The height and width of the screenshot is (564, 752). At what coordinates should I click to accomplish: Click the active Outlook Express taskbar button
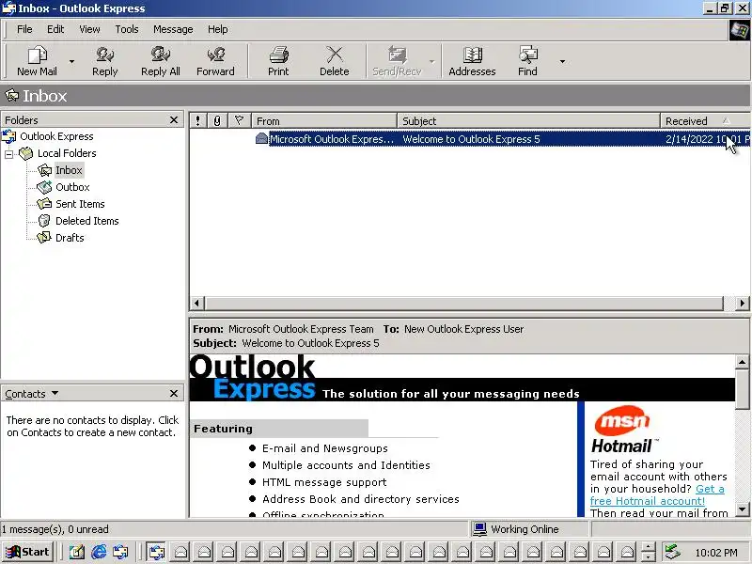click(156, 552)
